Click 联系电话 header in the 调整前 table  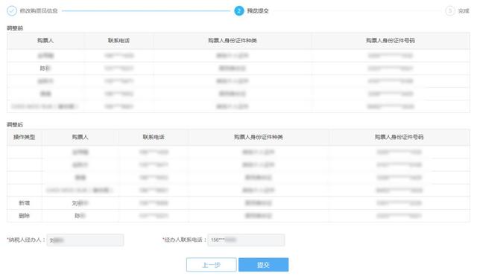pyautogui.click(x=119, y=40)
